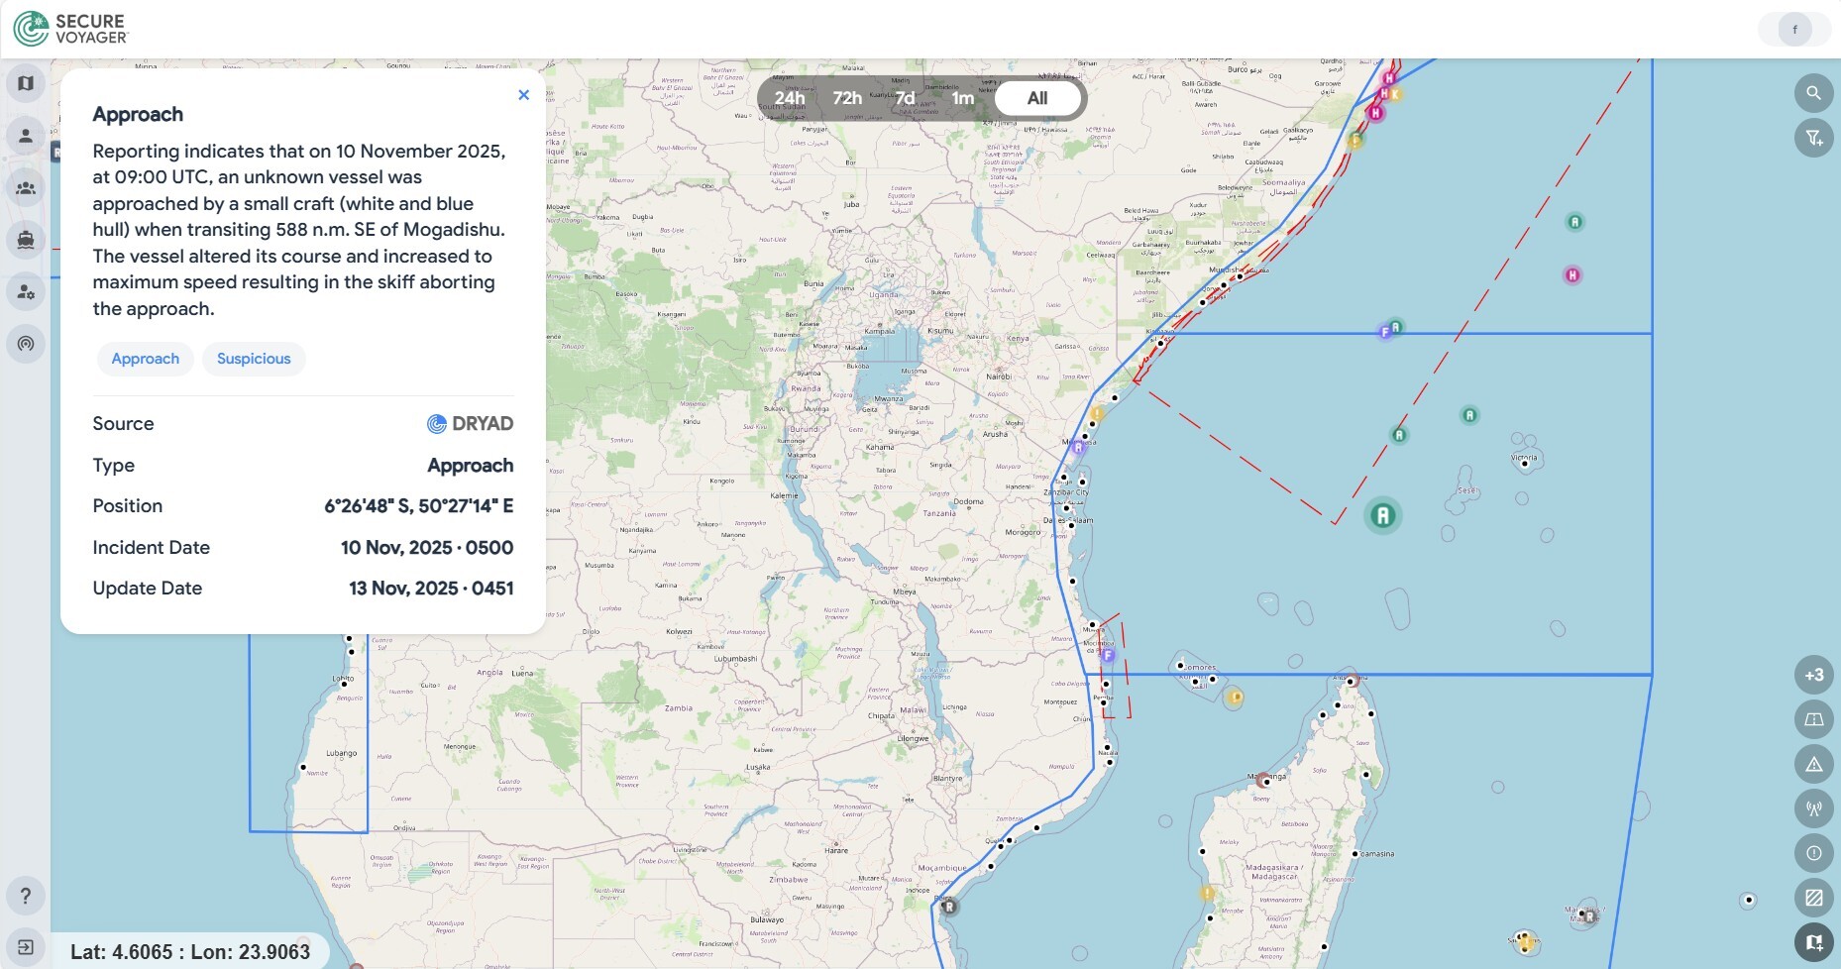Close the Approach incident panel
The width and height of the screenshot is (1841, 969).
523,95
